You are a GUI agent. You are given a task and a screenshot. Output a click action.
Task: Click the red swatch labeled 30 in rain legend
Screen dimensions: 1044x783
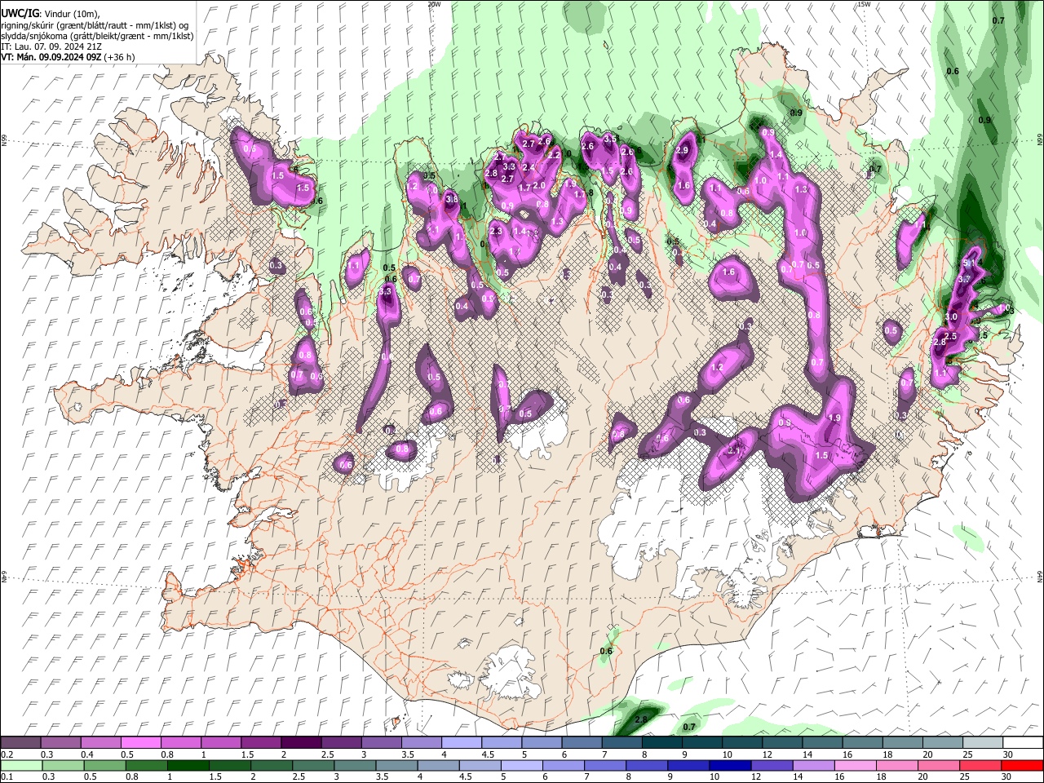point(1023,765)
